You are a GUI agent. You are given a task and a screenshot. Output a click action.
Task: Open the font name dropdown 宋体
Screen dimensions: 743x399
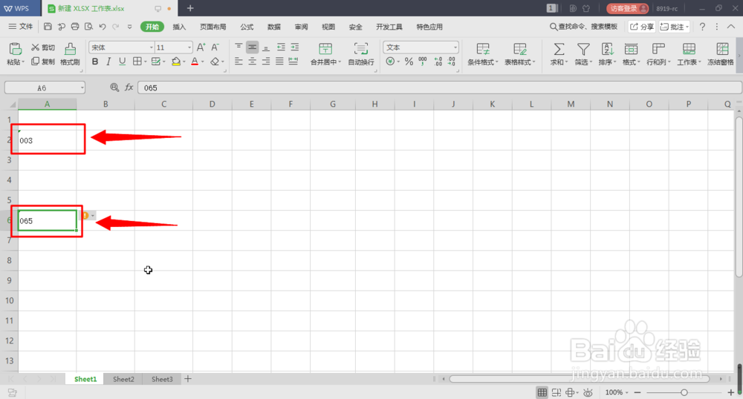152,47
